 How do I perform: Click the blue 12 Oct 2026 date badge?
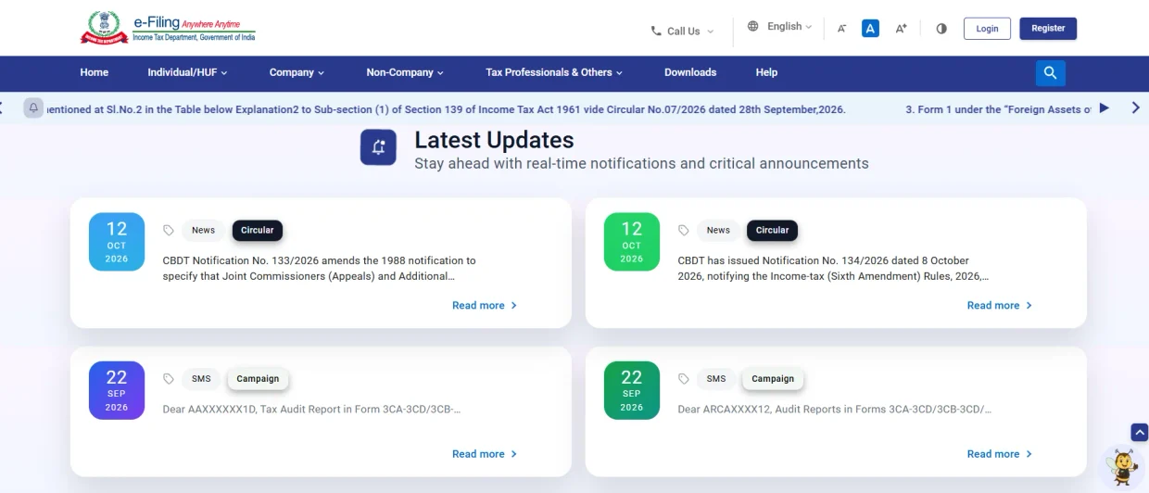coord(117,242)
